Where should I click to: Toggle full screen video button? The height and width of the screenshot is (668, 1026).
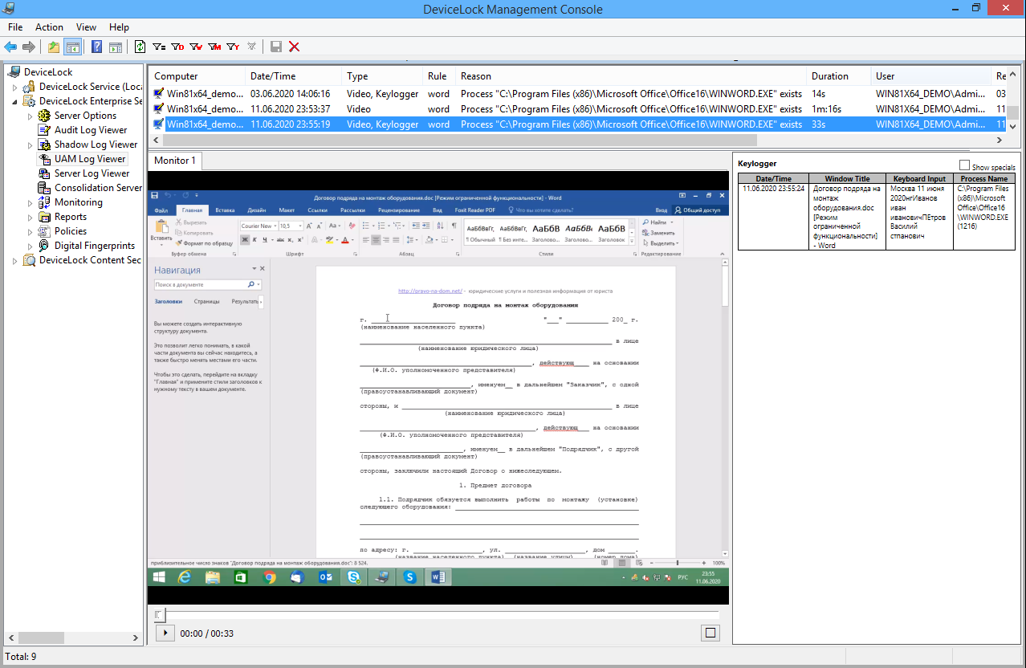click(x=710, y=633)
